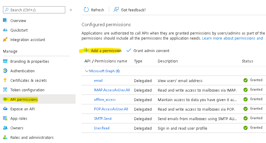Open the offline_access permission link
Screen dimensions: 266x143
coord(105,100)
